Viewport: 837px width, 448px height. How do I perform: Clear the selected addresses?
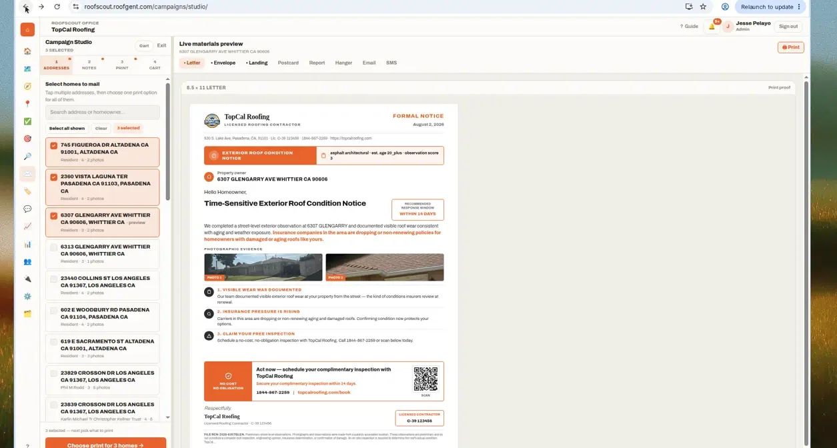pyautogui.click(x=101, y=128)
